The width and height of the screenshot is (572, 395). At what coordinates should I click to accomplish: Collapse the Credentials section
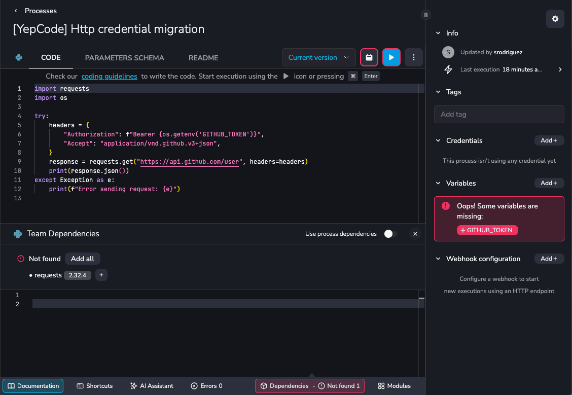coord(438,140)
